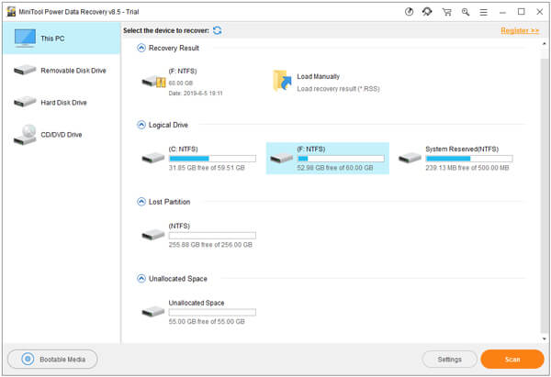Click the Recovery Result heading text

[x=174, y=48]
